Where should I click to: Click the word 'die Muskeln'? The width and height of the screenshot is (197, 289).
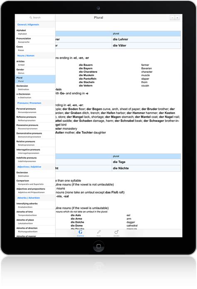point(86,75)
